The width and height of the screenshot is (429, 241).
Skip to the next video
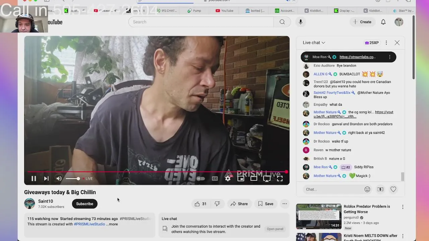(46, 179)
